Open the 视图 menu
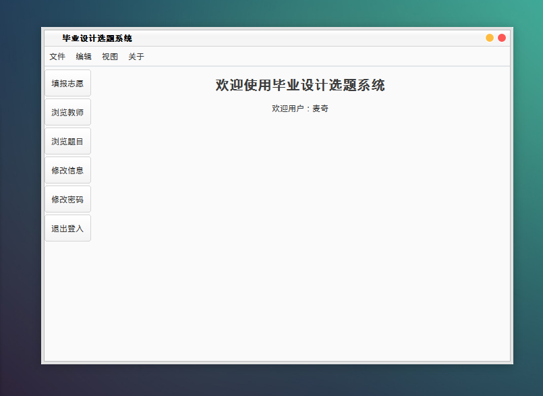 point(109,57)
